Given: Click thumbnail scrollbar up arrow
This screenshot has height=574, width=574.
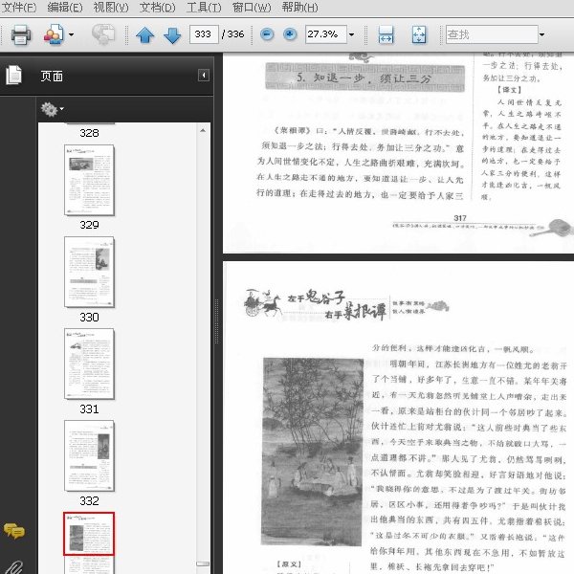Looking at the screenshot, I should tap(203, 130).
